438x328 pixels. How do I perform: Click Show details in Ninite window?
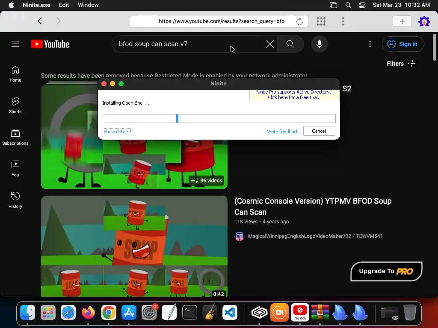click(x=117, y=132)
